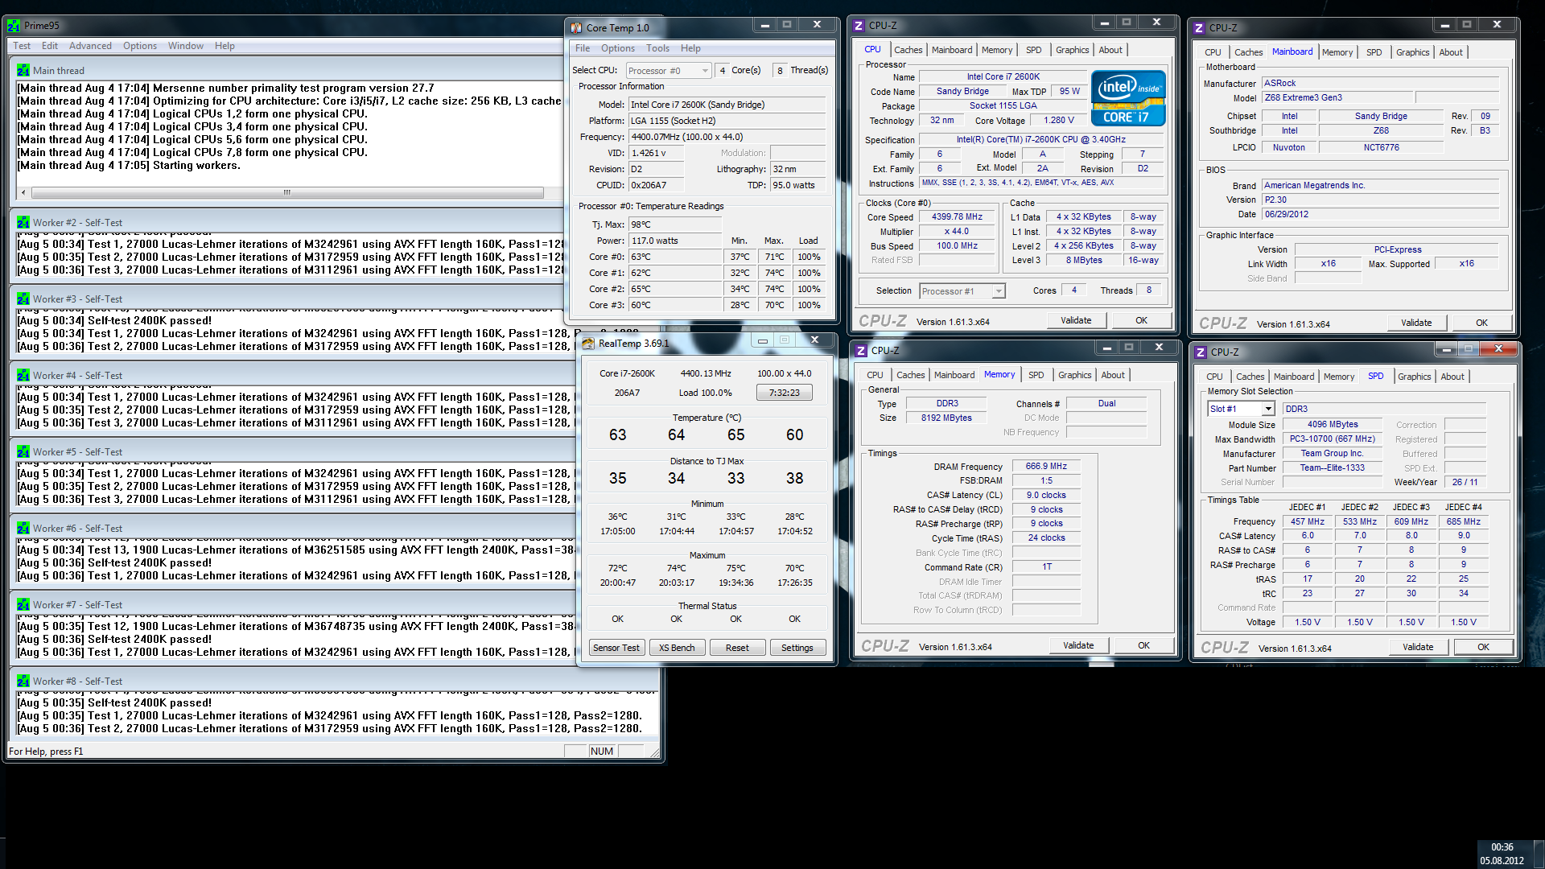Click the XS Bench button
Image resolution: width=1545 pixels, height=869 pixels.
click(677, 648)
